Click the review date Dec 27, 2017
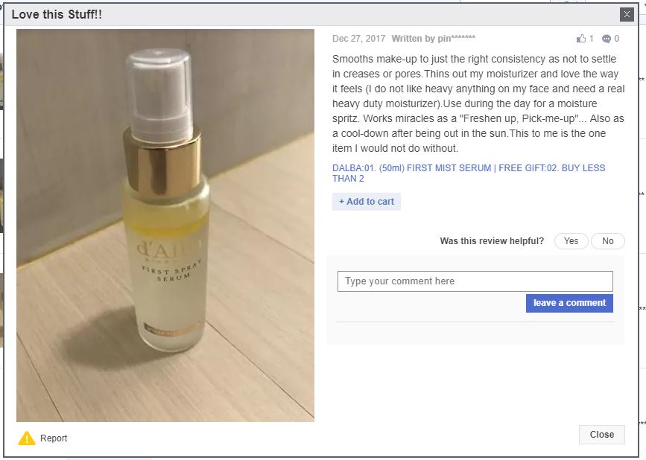 click(x=359, y=39)
